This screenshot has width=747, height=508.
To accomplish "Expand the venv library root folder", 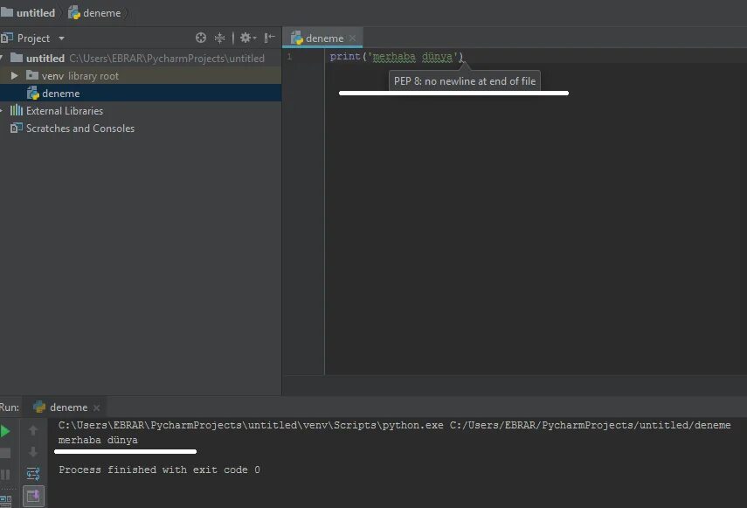I will tap(14, 76).
